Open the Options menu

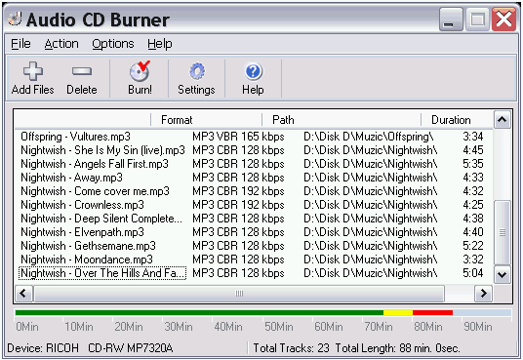pos(113,44)
